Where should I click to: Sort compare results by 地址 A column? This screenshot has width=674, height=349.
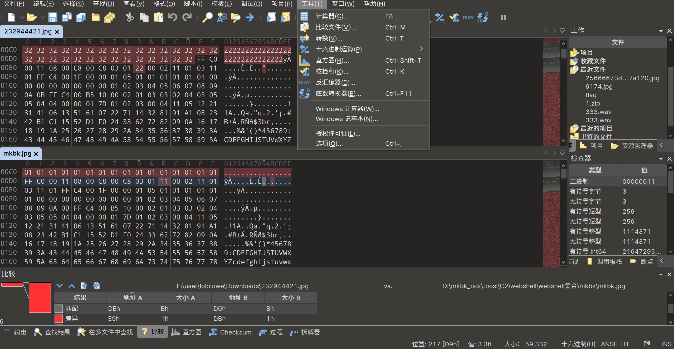[133, 298]
